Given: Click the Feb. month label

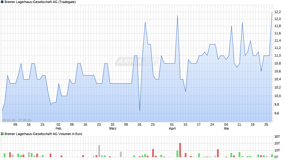Looking at the screenshot, I should pyautogui.click(x=59, y=128).
